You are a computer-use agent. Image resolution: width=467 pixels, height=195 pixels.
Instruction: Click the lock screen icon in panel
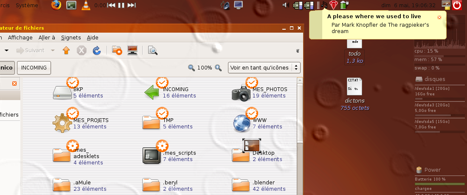446,5
